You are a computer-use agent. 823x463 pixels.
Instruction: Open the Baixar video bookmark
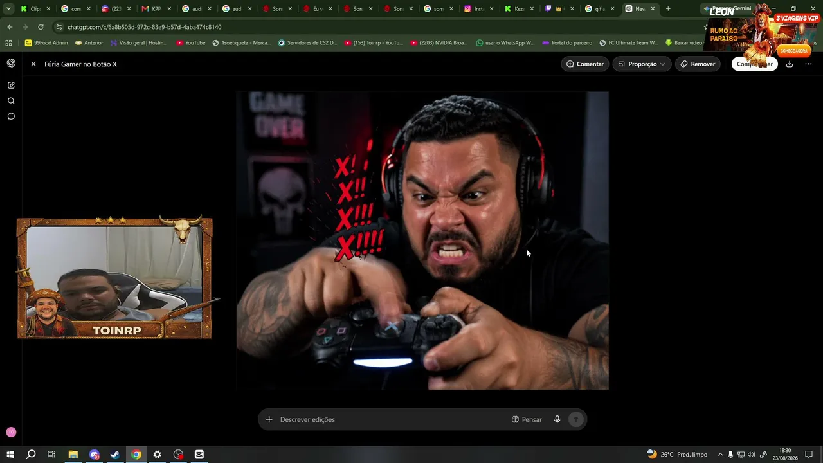click(x=683, y=43)
